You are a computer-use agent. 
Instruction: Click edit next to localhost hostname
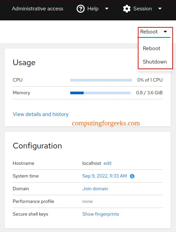pyautogui.click(x=107, y=163)
